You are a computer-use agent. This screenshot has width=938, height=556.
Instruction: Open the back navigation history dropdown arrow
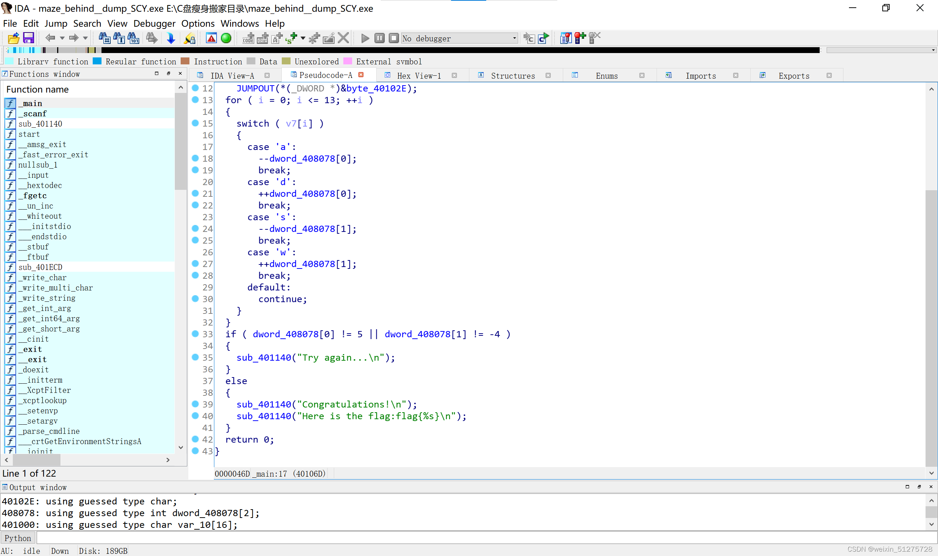pos(62,38)
